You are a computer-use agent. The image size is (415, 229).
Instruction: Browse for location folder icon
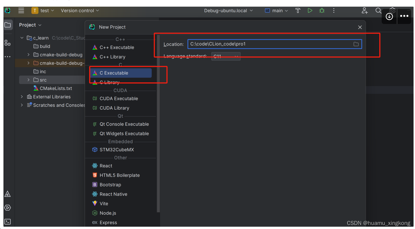click(x=356, y=44)
